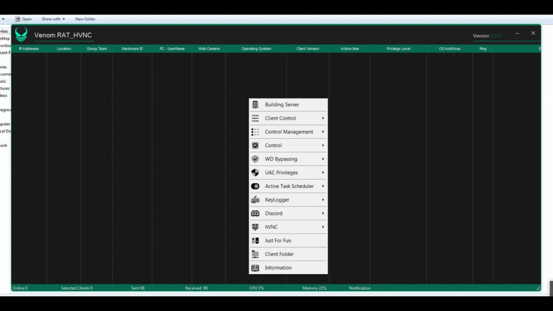The width and height of the screenshot is (553, 311).
Task: Click Selected Clients 0 status entry
Action: point(77,288)
